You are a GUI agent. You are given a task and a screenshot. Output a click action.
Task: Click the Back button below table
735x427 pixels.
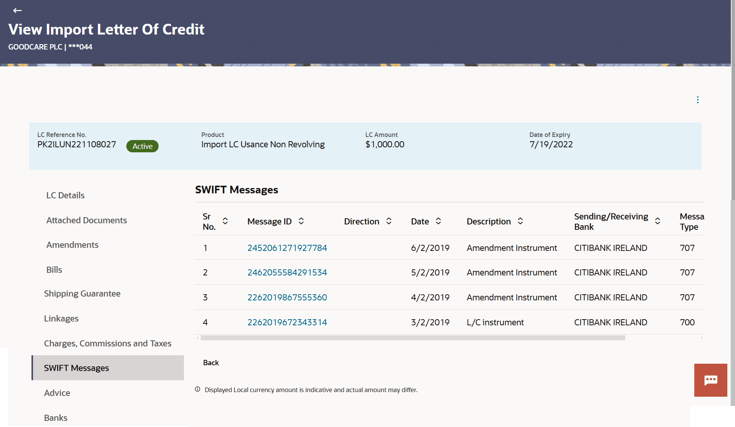211,363
